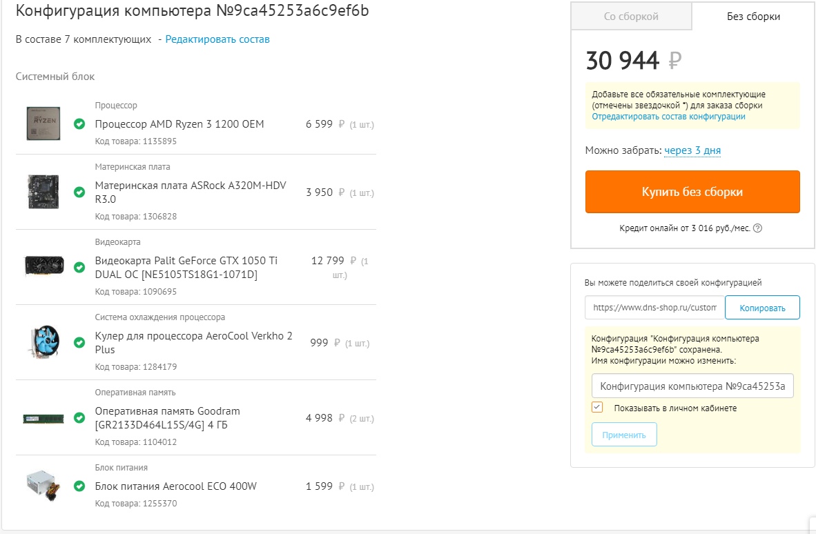Screen dimensions: 816x534
Task: Click the green checkmark beside the power supply
Action: [79, 486]
